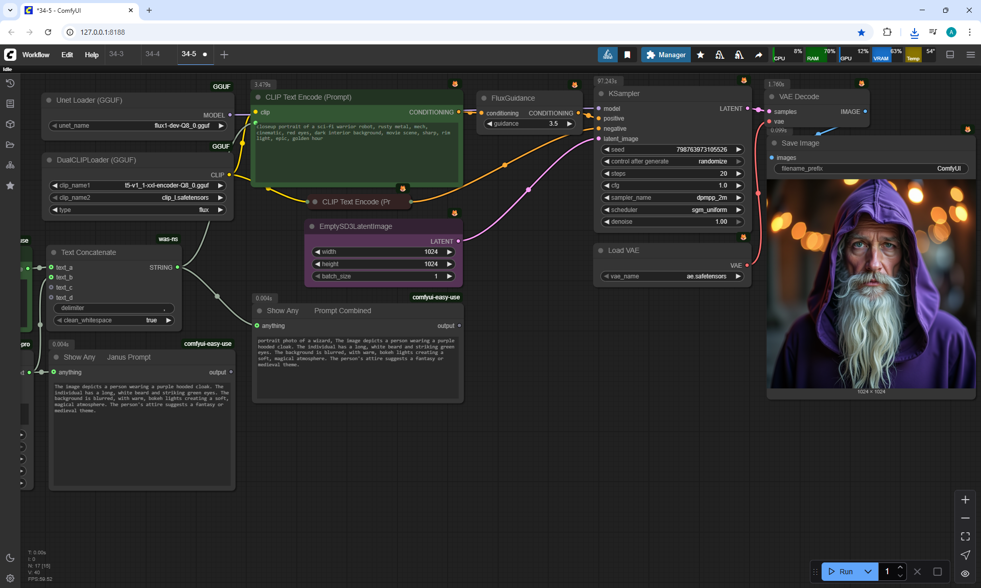Collapse the KSampler node via its dot
This screenshot has width=981, height=588.
[x=601, y=94]
